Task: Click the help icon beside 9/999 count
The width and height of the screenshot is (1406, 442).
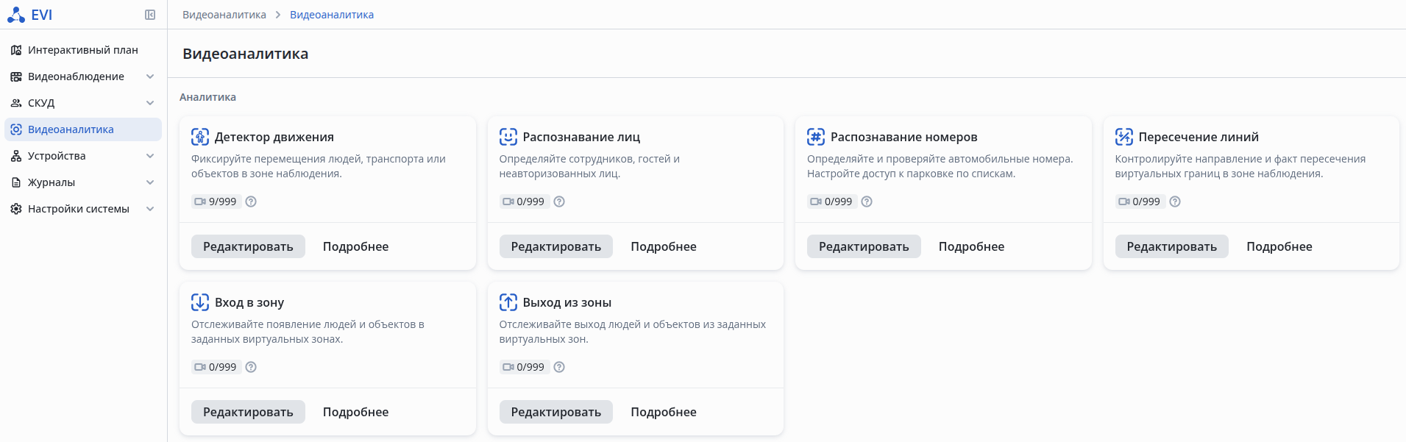Action: (x=251, y=202)
